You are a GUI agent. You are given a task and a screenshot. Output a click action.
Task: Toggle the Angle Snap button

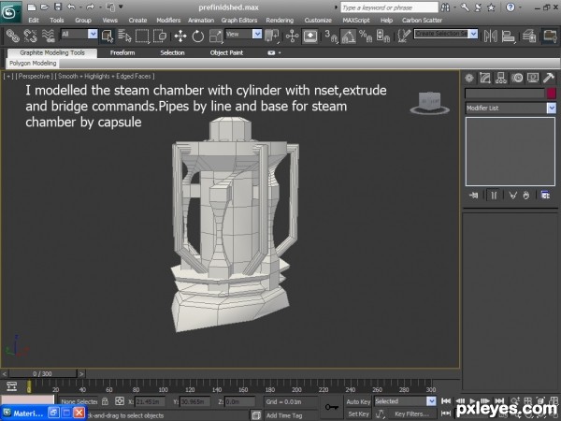click(x=348, y=36)
